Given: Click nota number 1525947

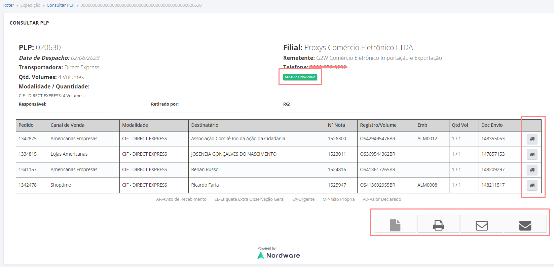Looking at the screenshot, I should tap(337, 185).
